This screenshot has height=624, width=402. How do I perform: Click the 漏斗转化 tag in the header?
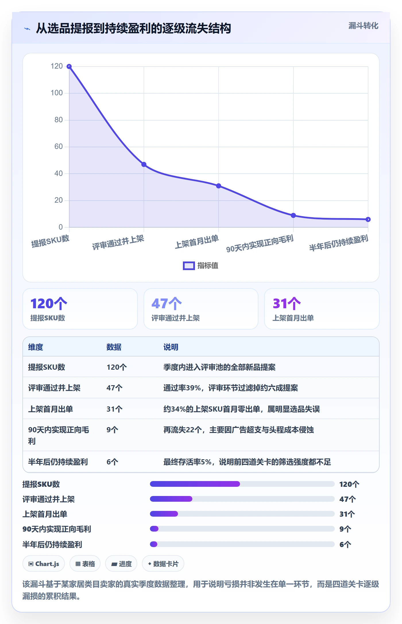pos(363,26)
